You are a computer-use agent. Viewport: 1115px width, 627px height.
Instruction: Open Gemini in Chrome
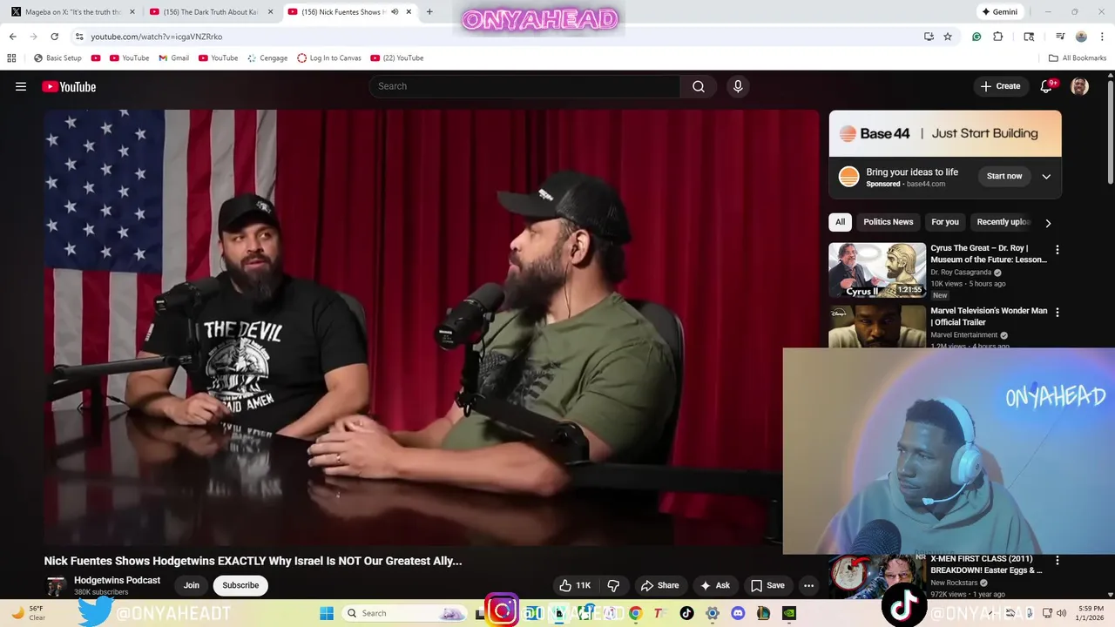click(999, 12)
